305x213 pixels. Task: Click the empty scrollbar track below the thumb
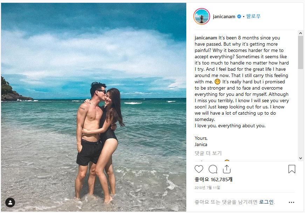pos(300,115)
